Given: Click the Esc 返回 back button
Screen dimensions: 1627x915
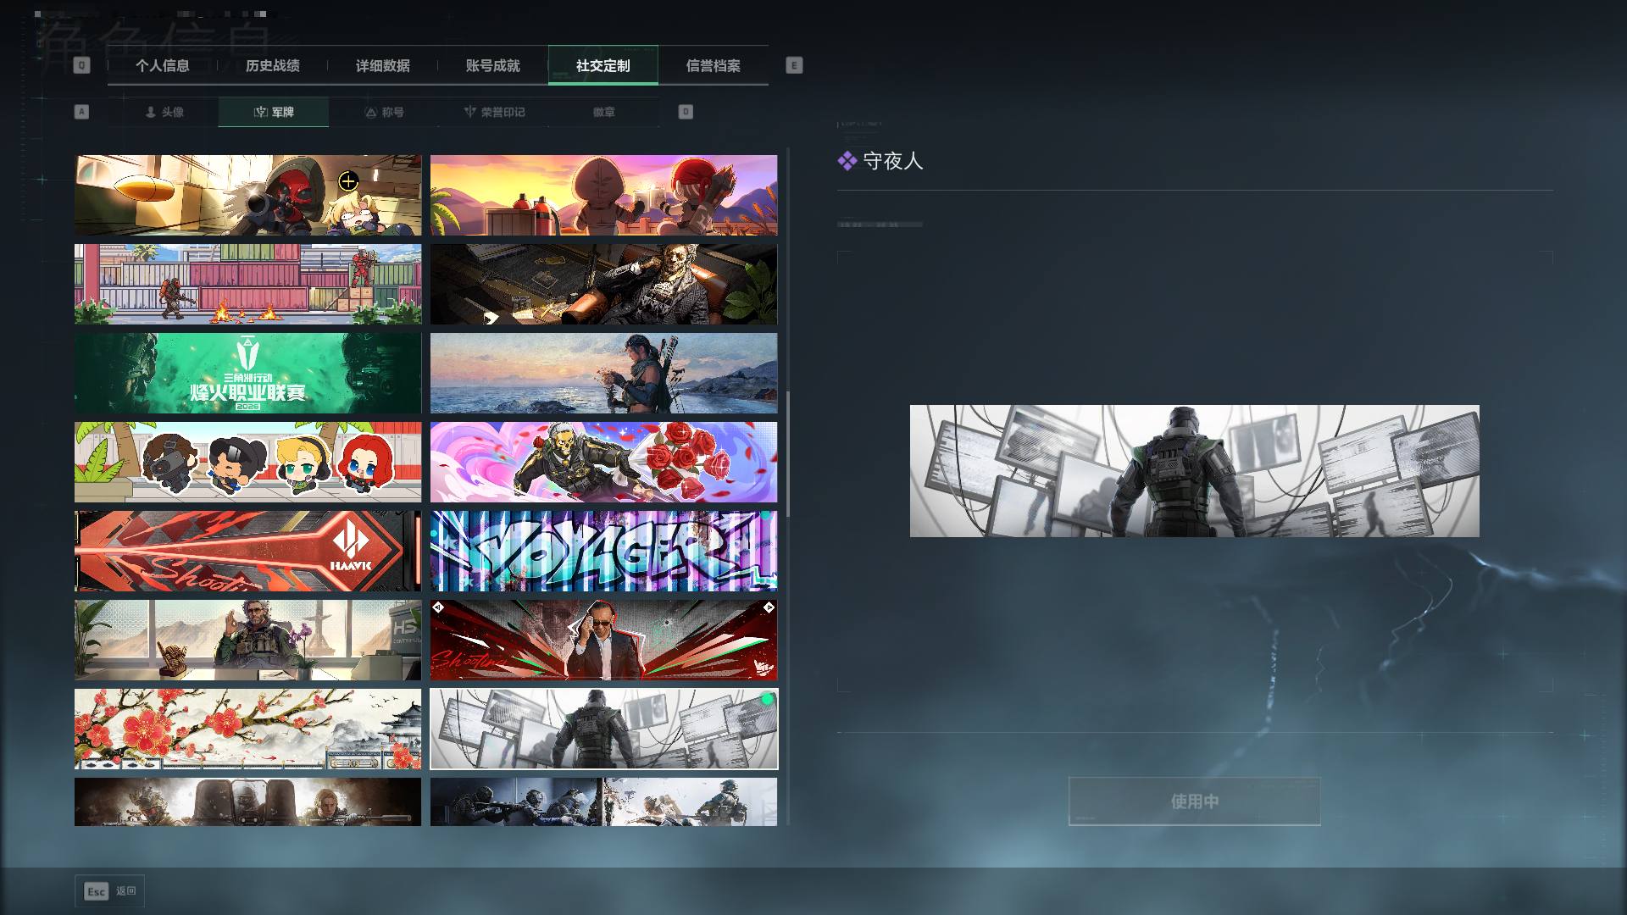Looking at the screenshot, I should click(109, 891).
